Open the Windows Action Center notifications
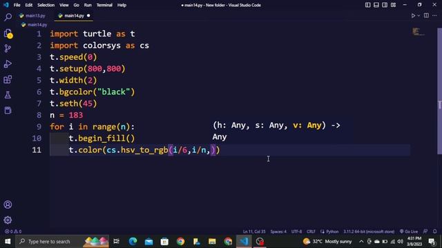Screen dimensions: 442x248 point(432,242)
